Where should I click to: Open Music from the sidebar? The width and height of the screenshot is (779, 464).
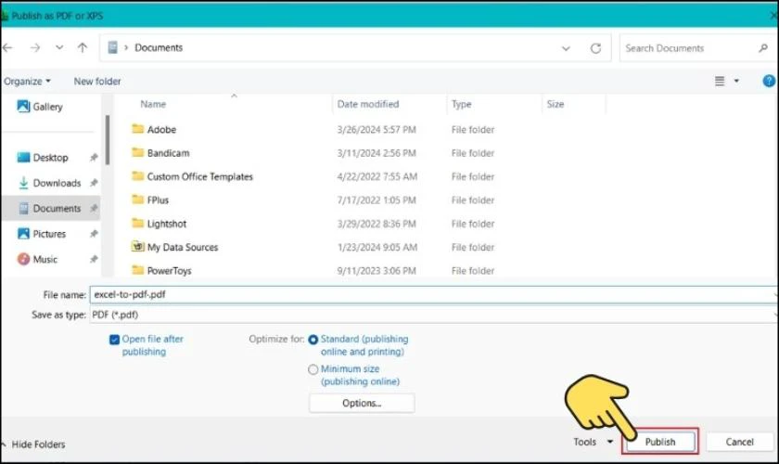point(45,259)
